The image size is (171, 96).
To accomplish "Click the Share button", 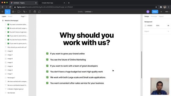I will [x=155, y=12].
